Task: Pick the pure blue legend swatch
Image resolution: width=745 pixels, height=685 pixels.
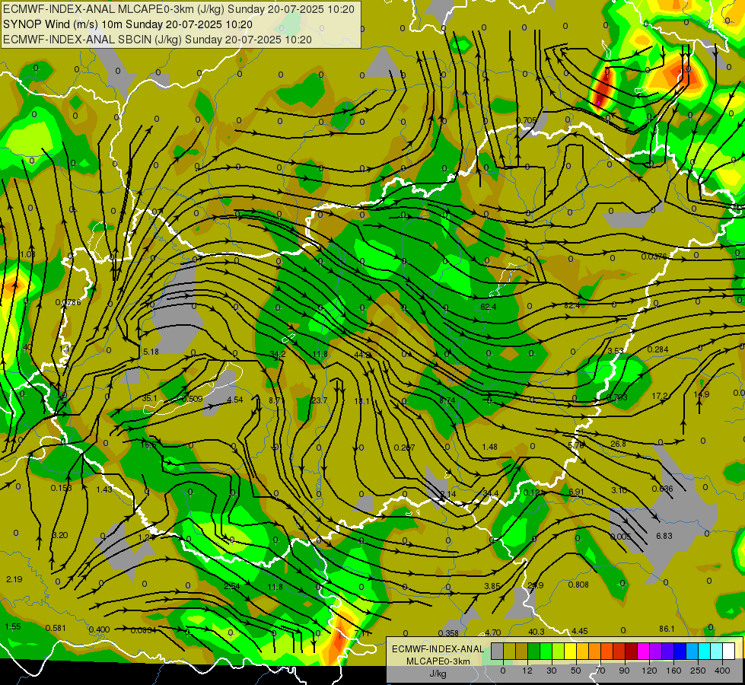Action: pyautogui.click(x=680, y=652)
